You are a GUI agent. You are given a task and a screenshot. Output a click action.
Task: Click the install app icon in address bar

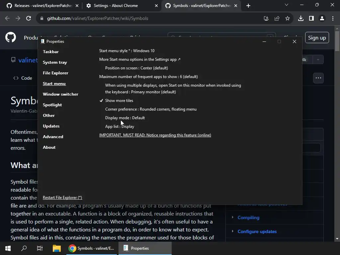266,19
